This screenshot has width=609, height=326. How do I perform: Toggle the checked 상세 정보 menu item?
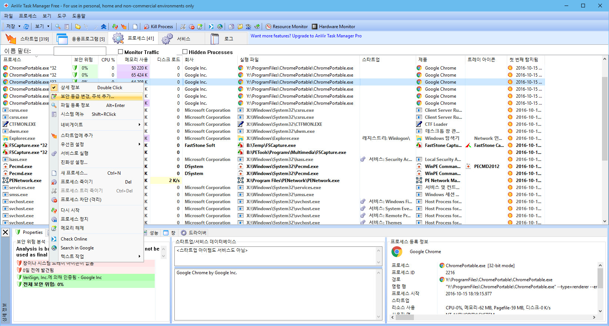click(96, 88)
